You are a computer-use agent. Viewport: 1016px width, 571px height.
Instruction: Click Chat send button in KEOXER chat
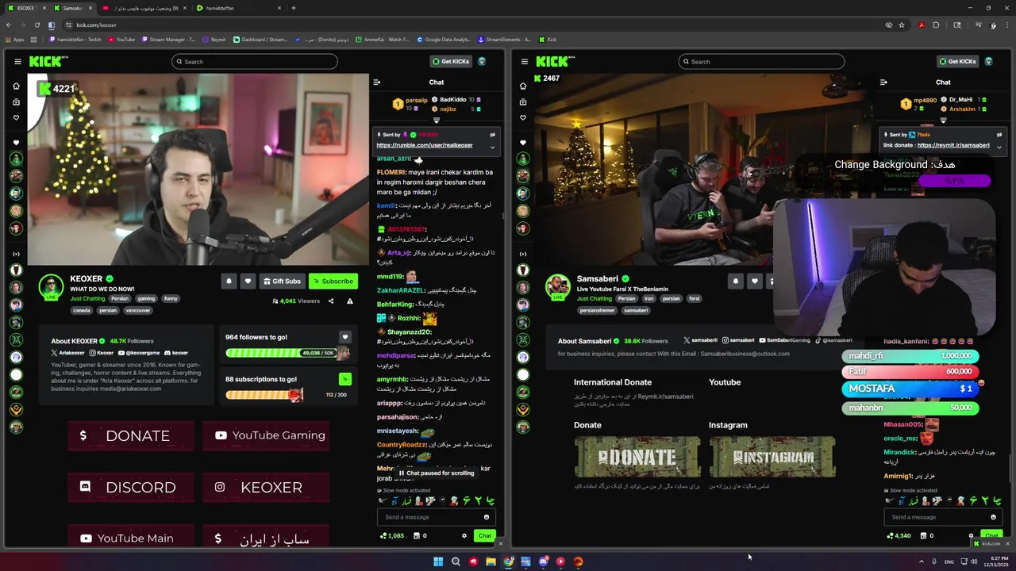[x=484, y=535]
